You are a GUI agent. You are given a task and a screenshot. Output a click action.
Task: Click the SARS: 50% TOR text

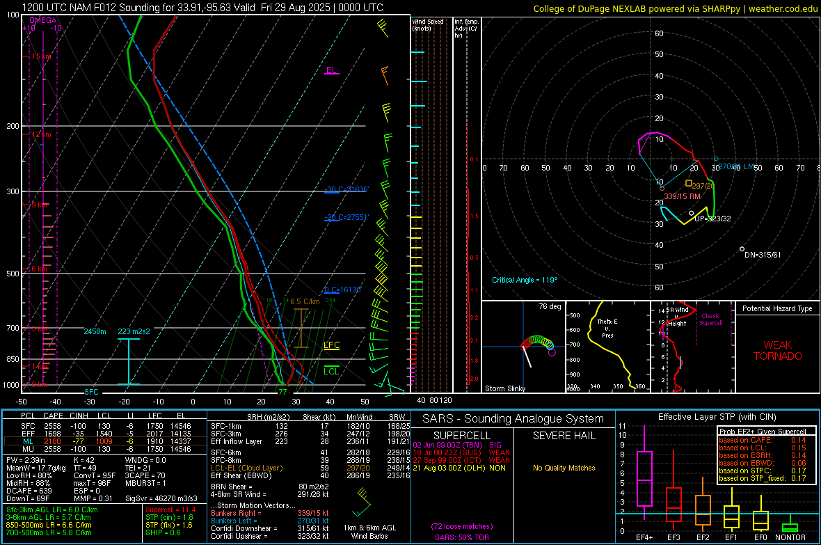462,537
